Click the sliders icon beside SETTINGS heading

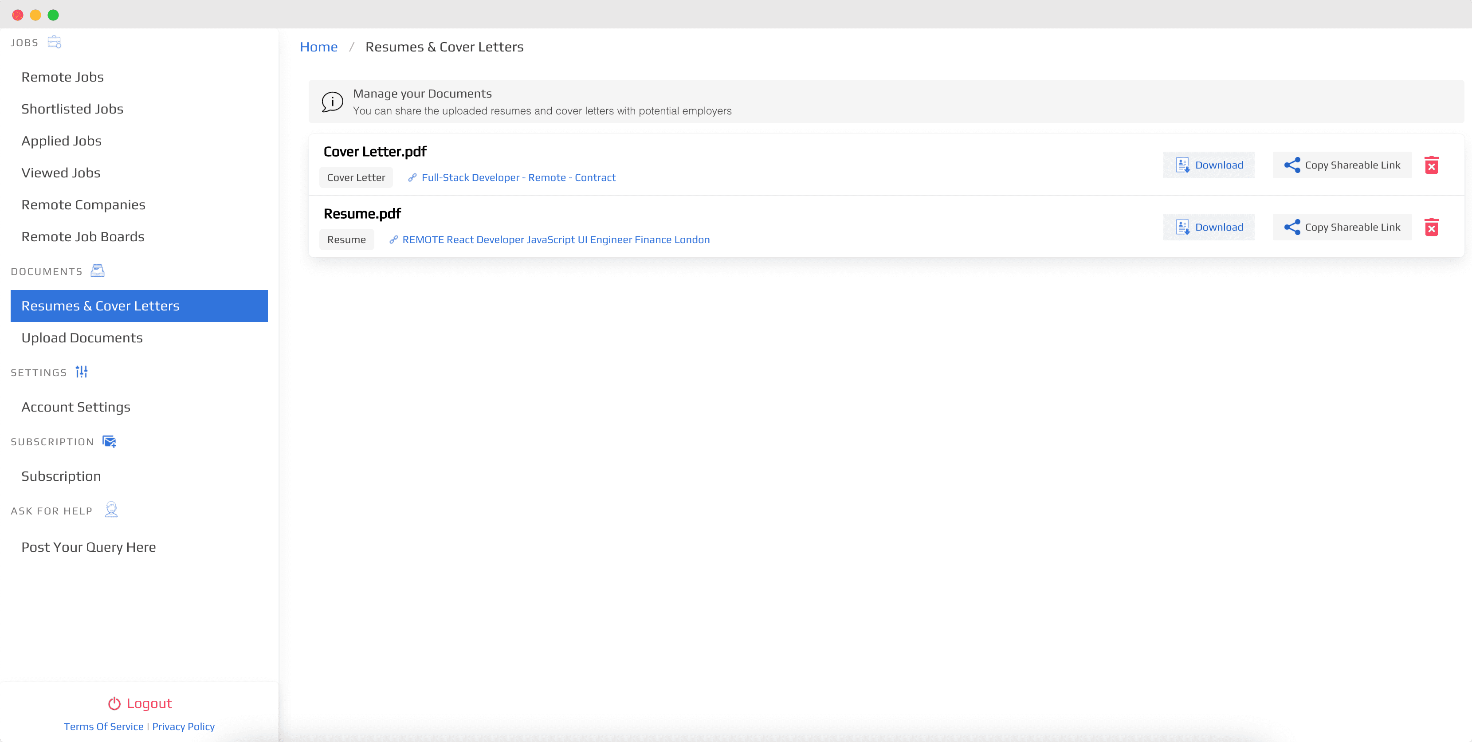[82, 372]
